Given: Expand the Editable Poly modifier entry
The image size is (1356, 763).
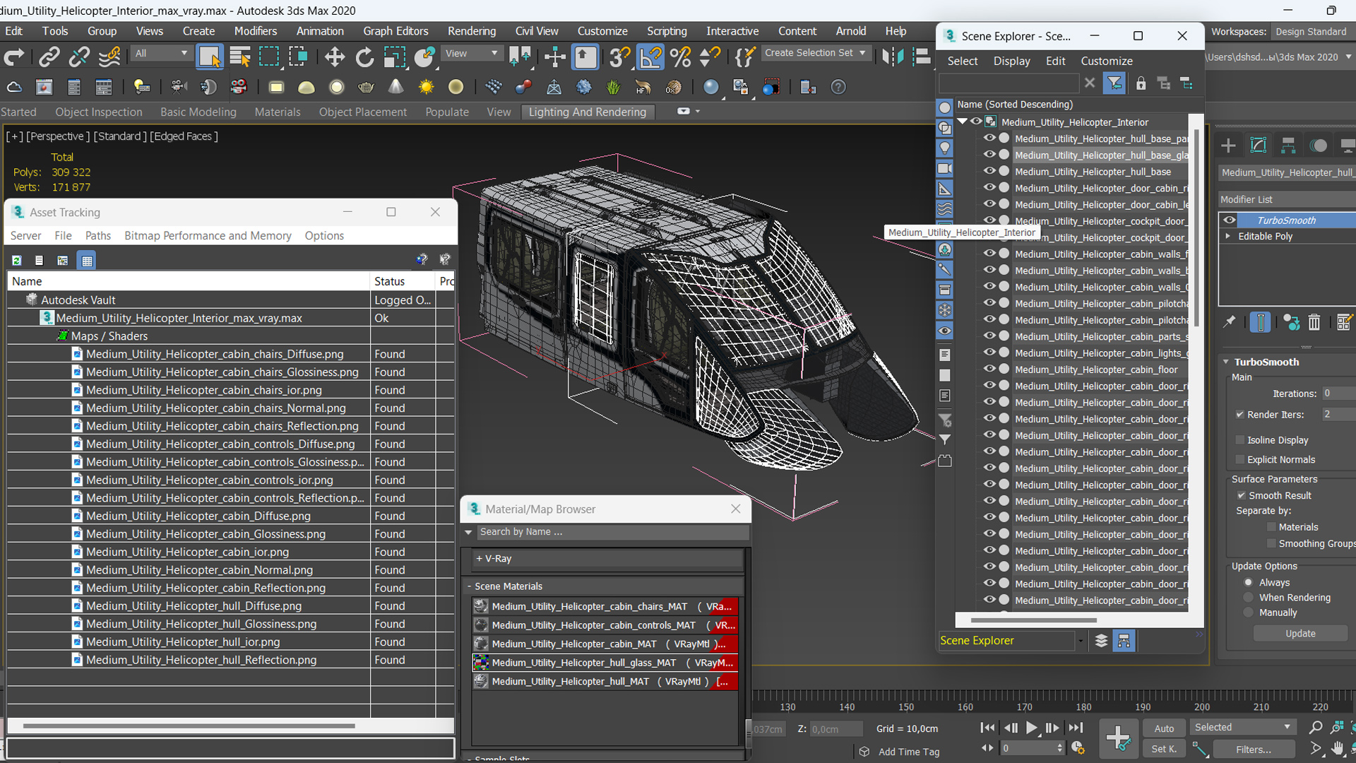Looking at the screenshot, I should (1228, 236).
